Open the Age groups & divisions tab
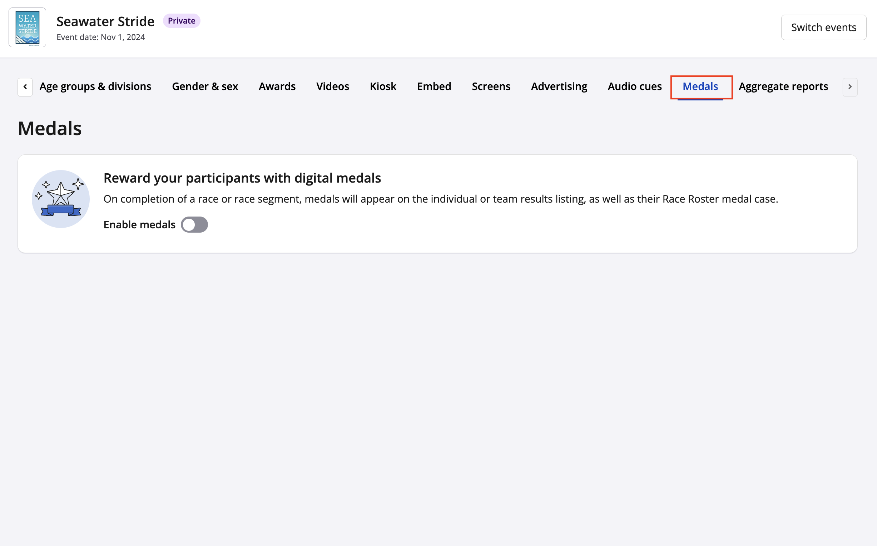 (x=95, y=87)
